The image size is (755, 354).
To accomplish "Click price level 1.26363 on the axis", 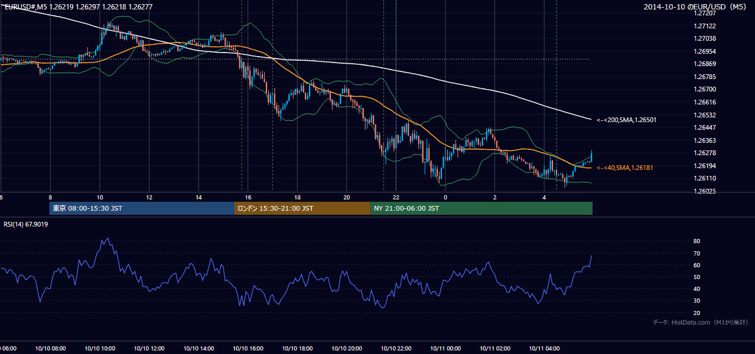I will 705,140.
